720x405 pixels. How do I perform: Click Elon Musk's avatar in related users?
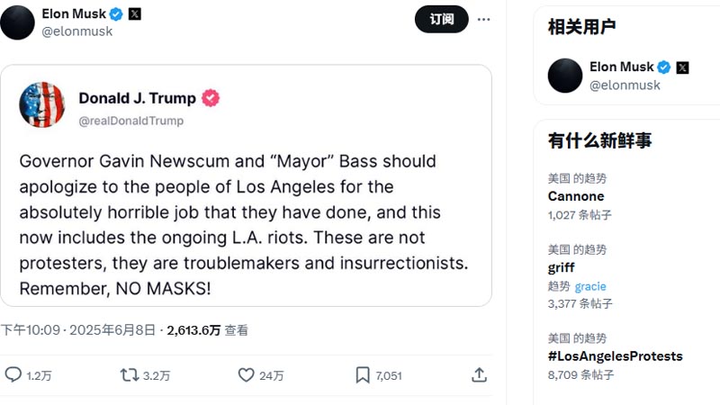click(x=565, y=76)
